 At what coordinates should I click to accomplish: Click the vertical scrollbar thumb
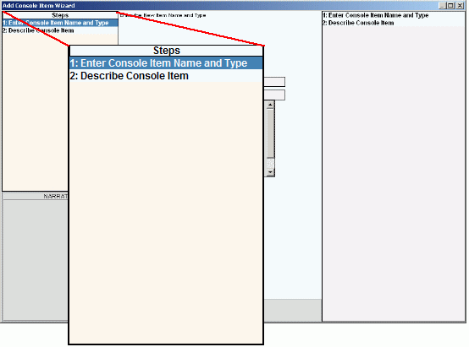click(x=270, y=133)
